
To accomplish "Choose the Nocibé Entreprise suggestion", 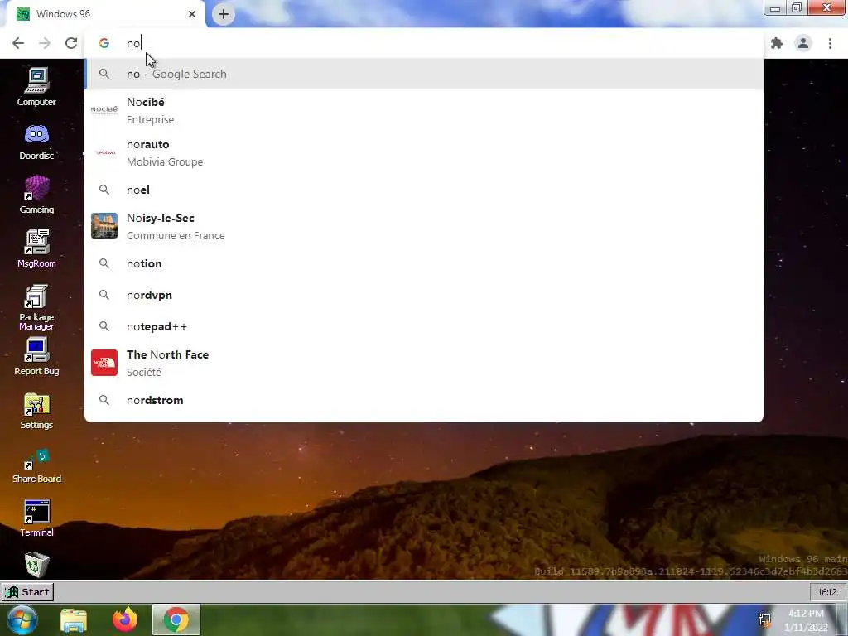I will coord(424,110).
